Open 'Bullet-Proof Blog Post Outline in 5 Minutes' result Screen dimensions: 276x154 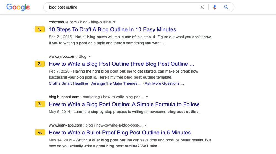tap(120, 133)
